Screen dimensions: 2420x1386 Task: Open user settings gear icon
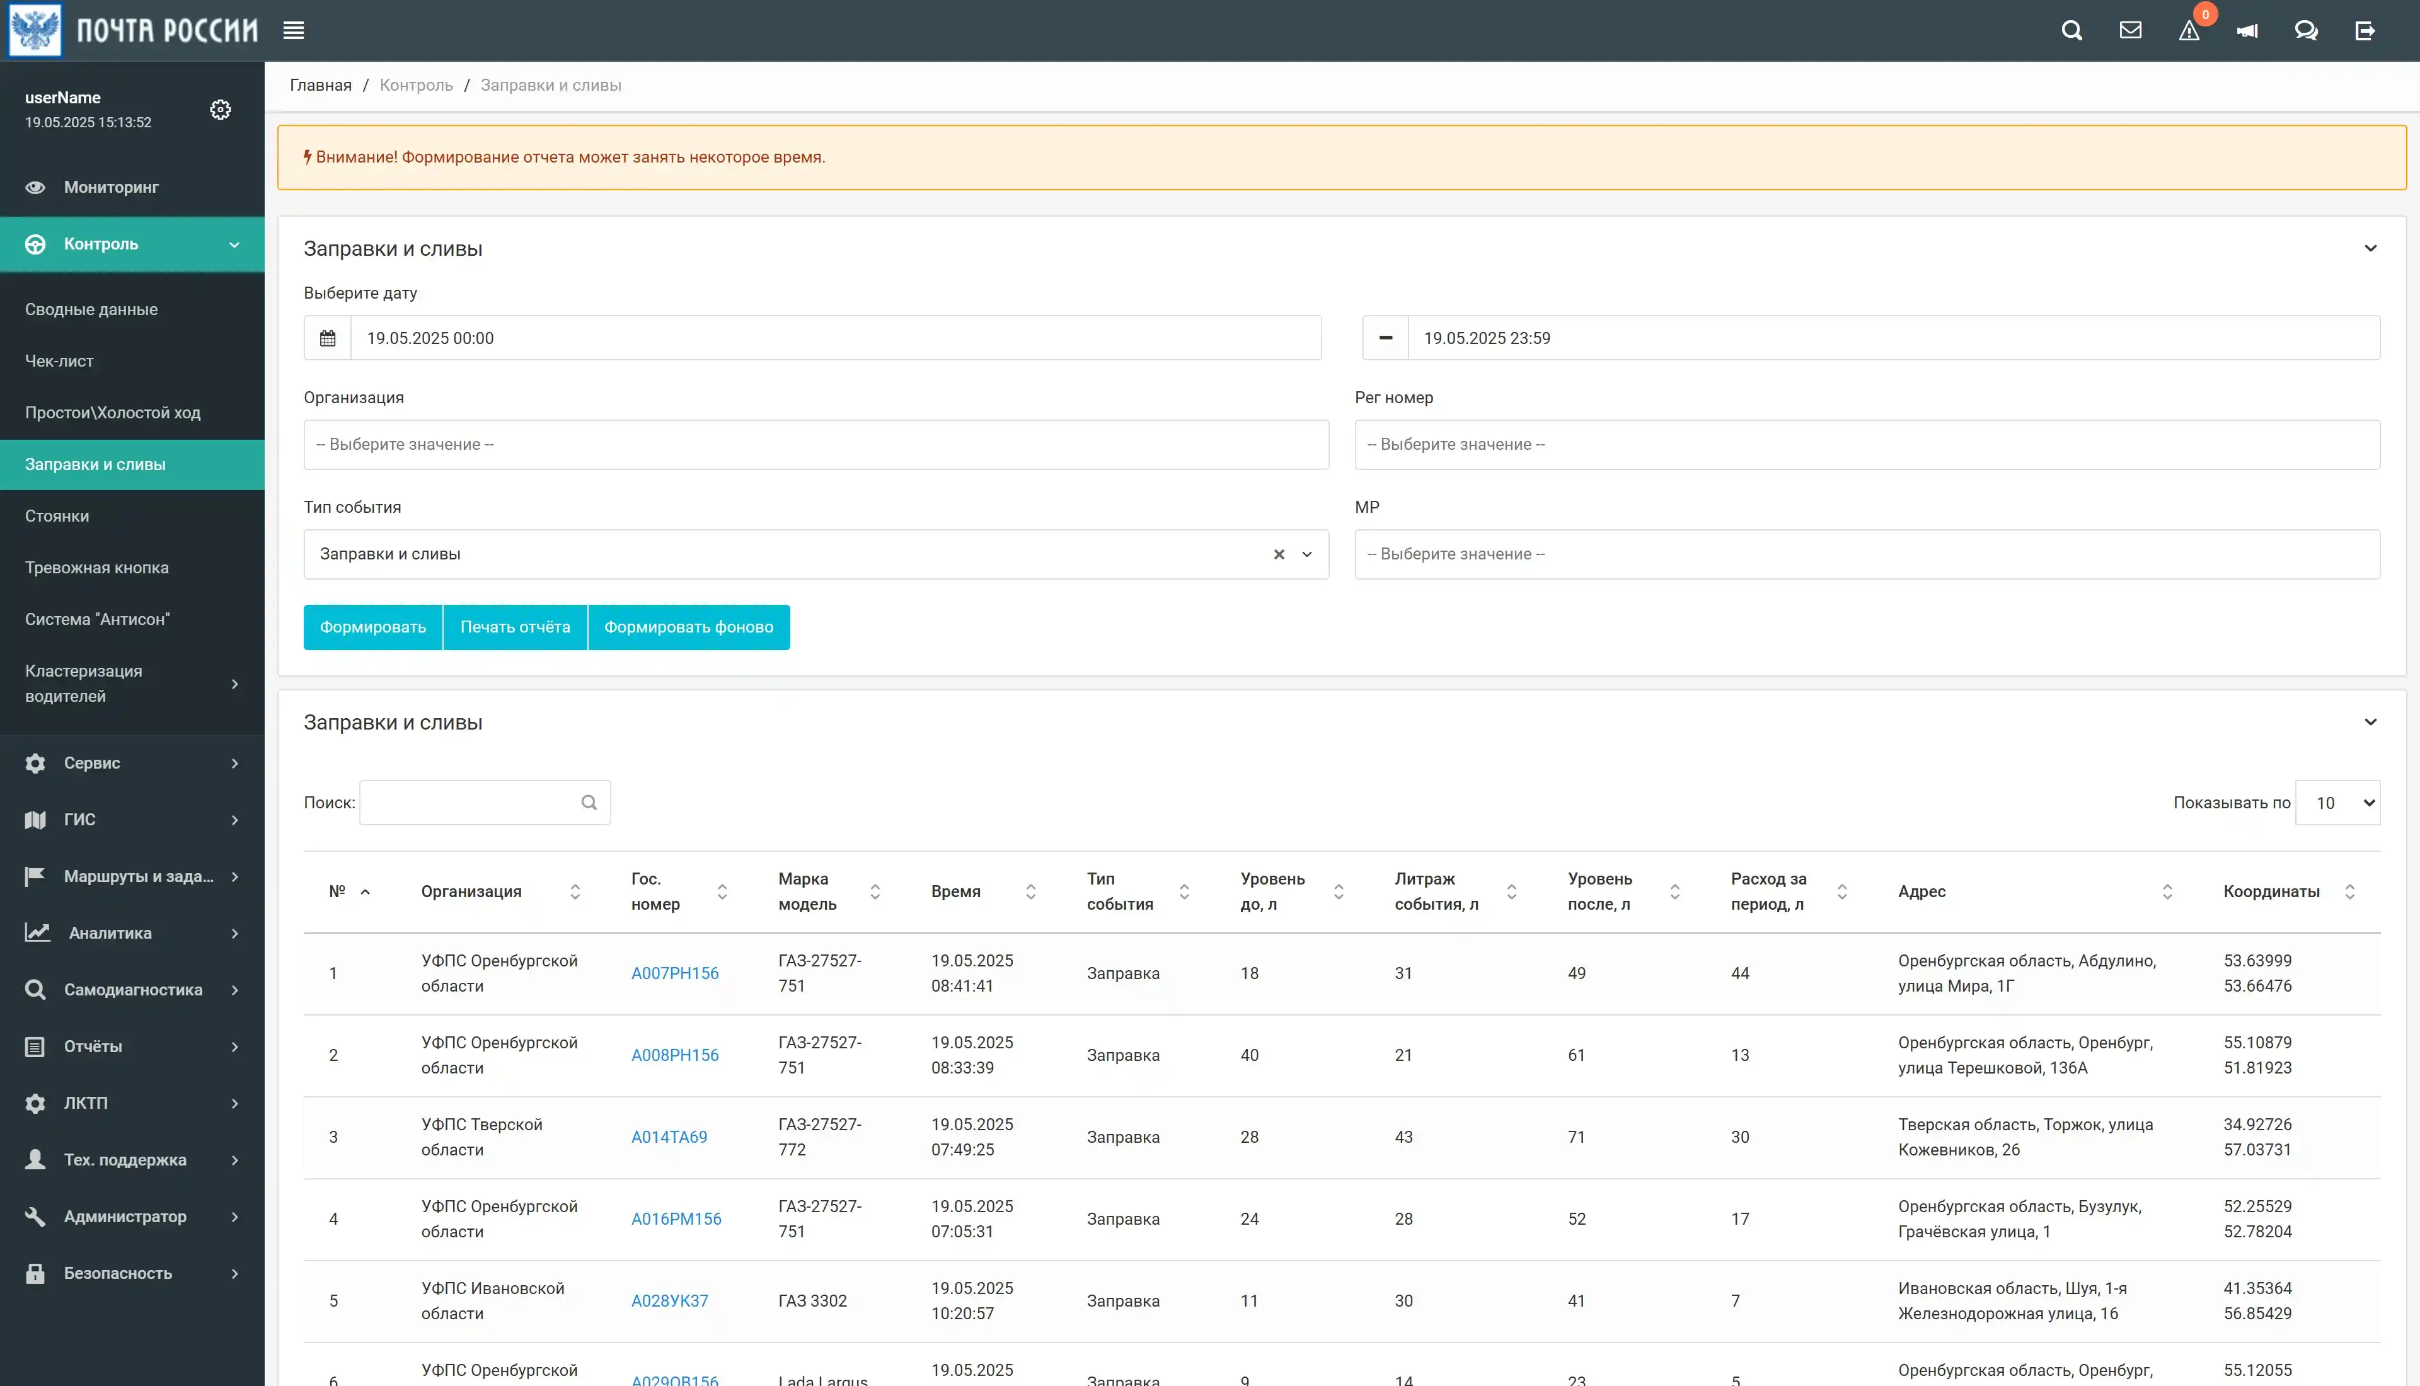tap(220, 110)
